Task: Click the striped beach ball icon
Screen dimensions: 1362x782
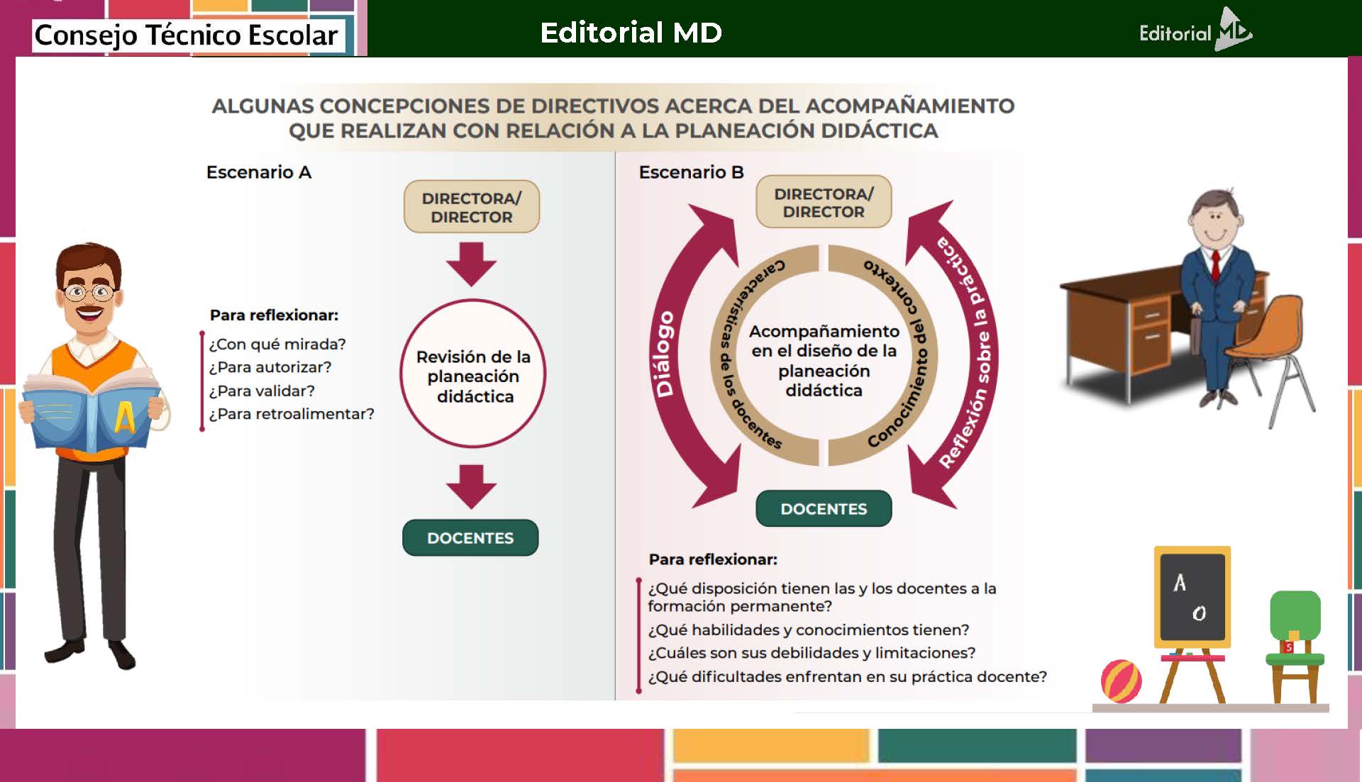Action: 1121,681
